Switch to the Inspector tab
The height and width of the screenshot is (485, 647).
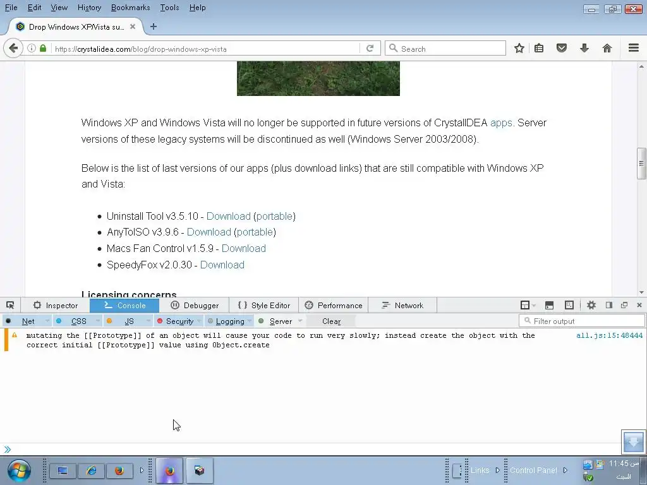pyautogui.click(x=56, y=305)
